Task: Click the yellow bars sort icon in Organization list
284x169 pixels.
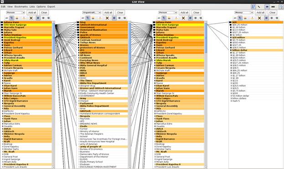Action: 93,18
